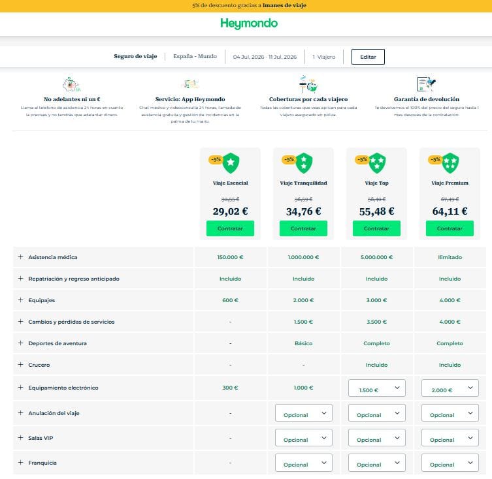Open Anulación del viaje dropdown for Viaje Premium

450,413
